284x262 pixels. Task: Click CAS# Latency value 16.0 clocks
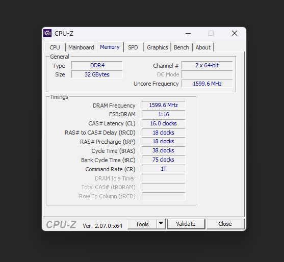pos(164,123)
